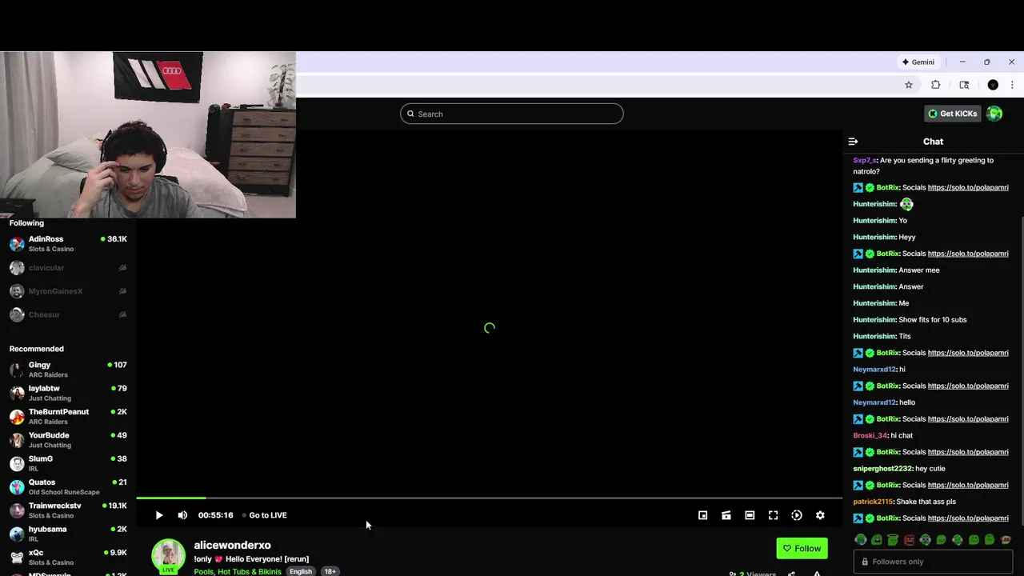Click username Sxp7_s in chat
The width and height of the screenshot is (1024, 576).
click(x=865, y=160)
